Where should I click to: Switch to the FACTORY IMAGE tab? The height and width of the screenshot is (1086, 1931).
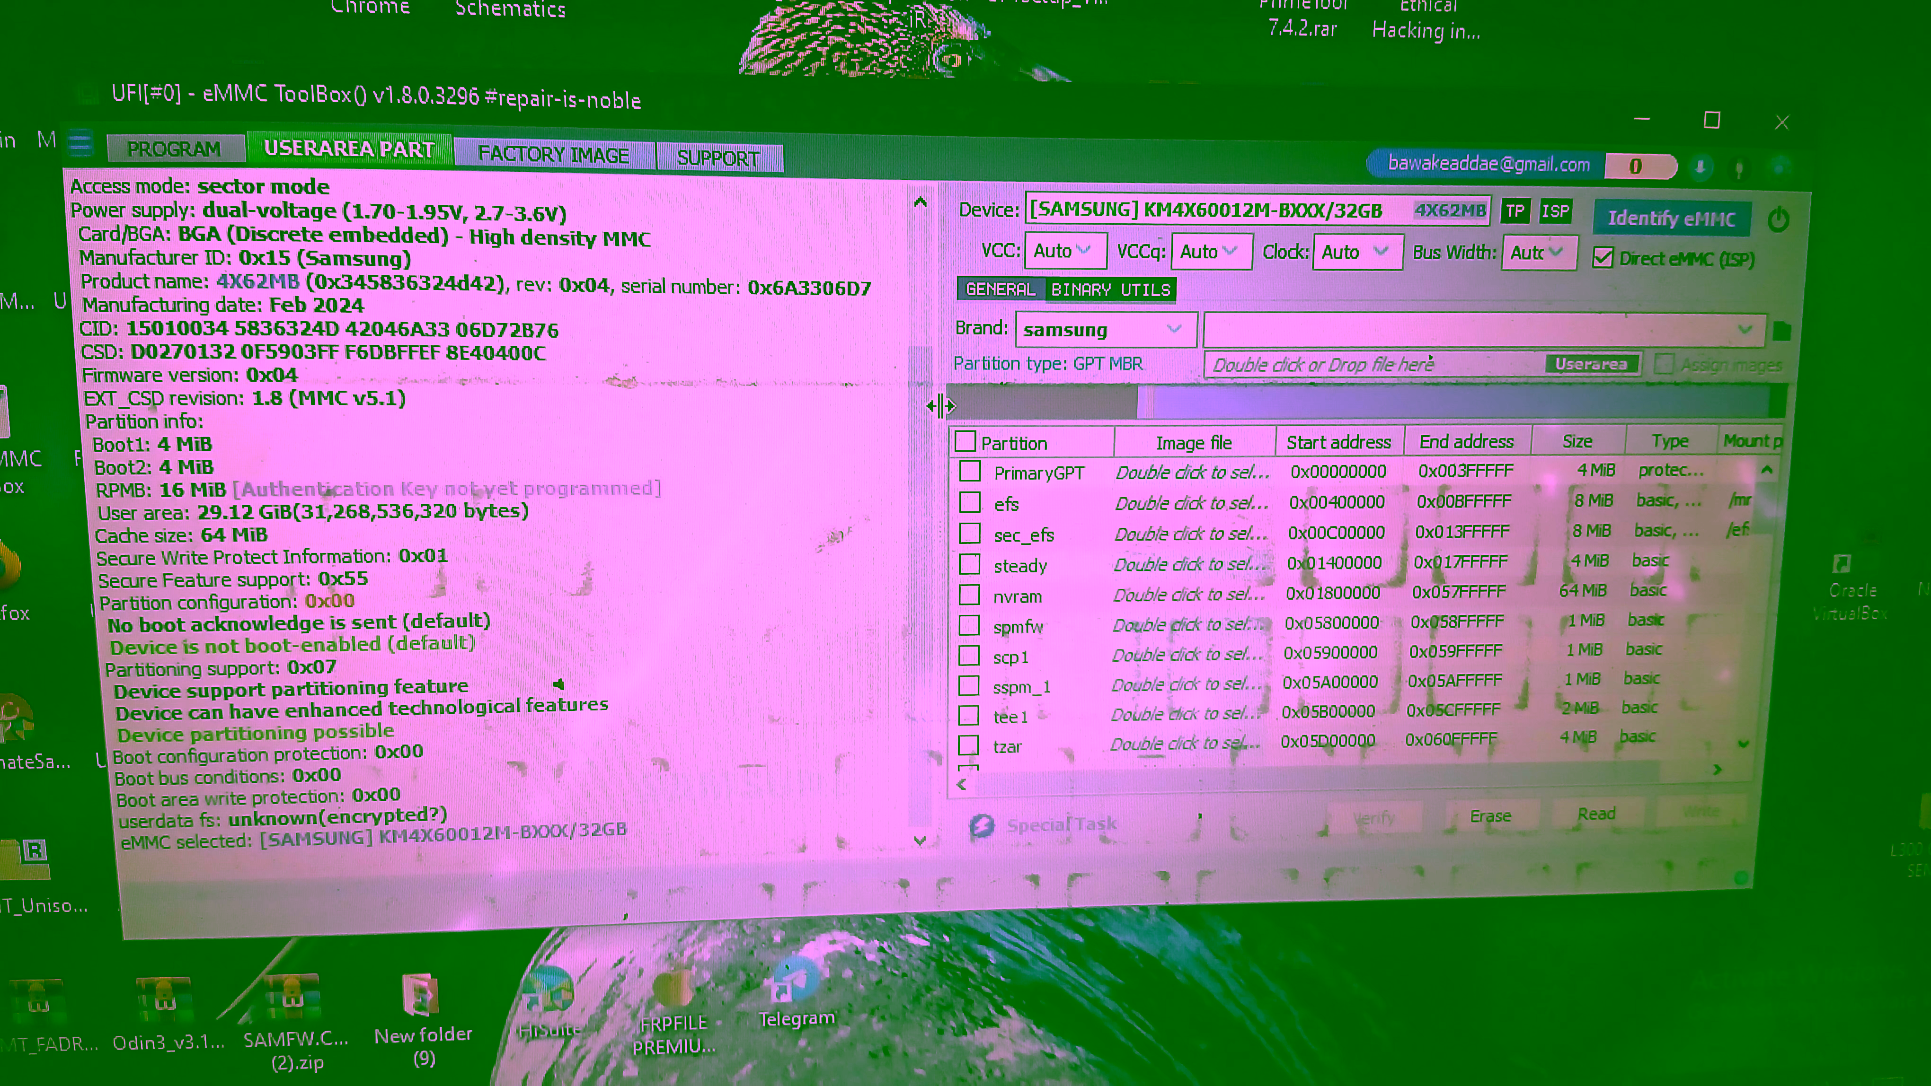pos(553,155)
